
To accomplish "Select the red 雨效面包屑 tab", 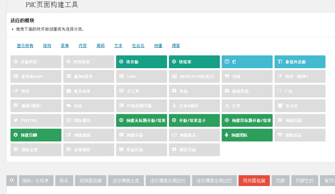I will [254, 181].
